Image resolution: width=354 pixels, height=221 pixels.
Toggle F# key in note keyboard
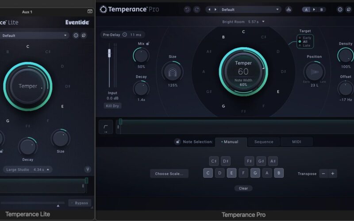[x=249, y=161]
